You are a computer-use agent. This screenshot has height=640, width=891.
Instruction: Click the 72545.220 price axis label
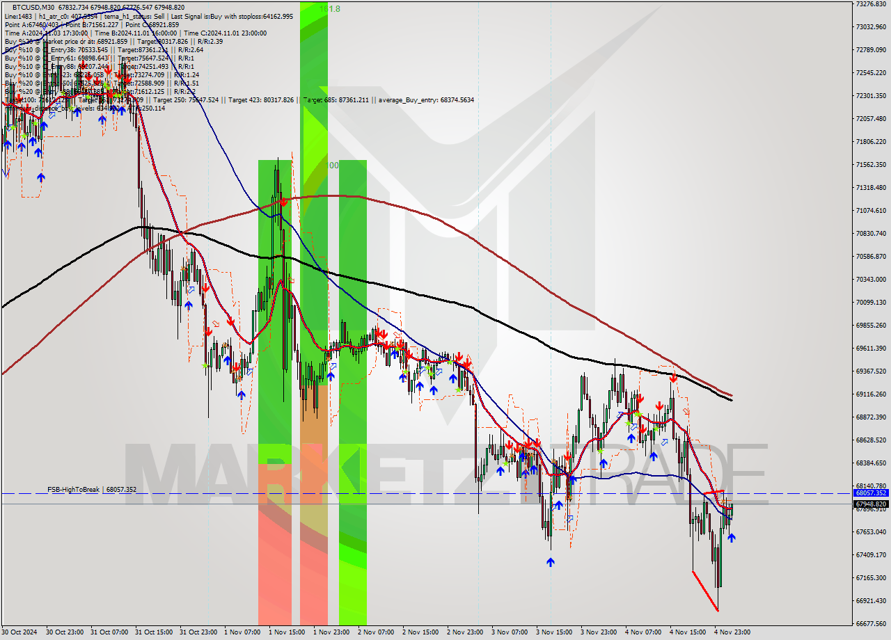pyautogui.click(x=872, y=73)
